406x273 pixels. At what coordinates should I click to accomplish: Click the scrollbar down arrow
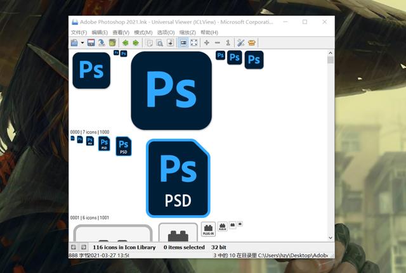coord(331,238)
